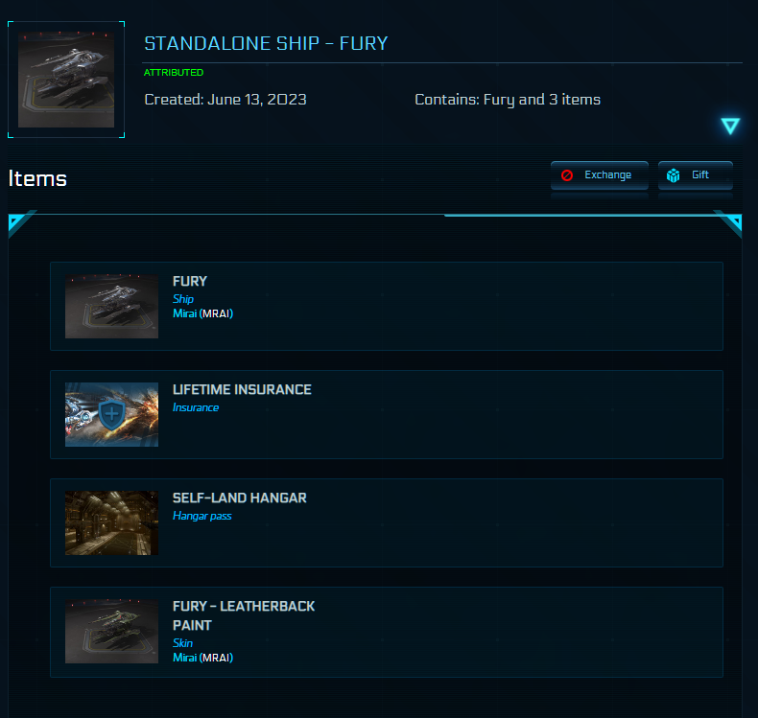
Task: Open the Standalone Ship - Fury pledge thumbnail
Action: (66, 80)
